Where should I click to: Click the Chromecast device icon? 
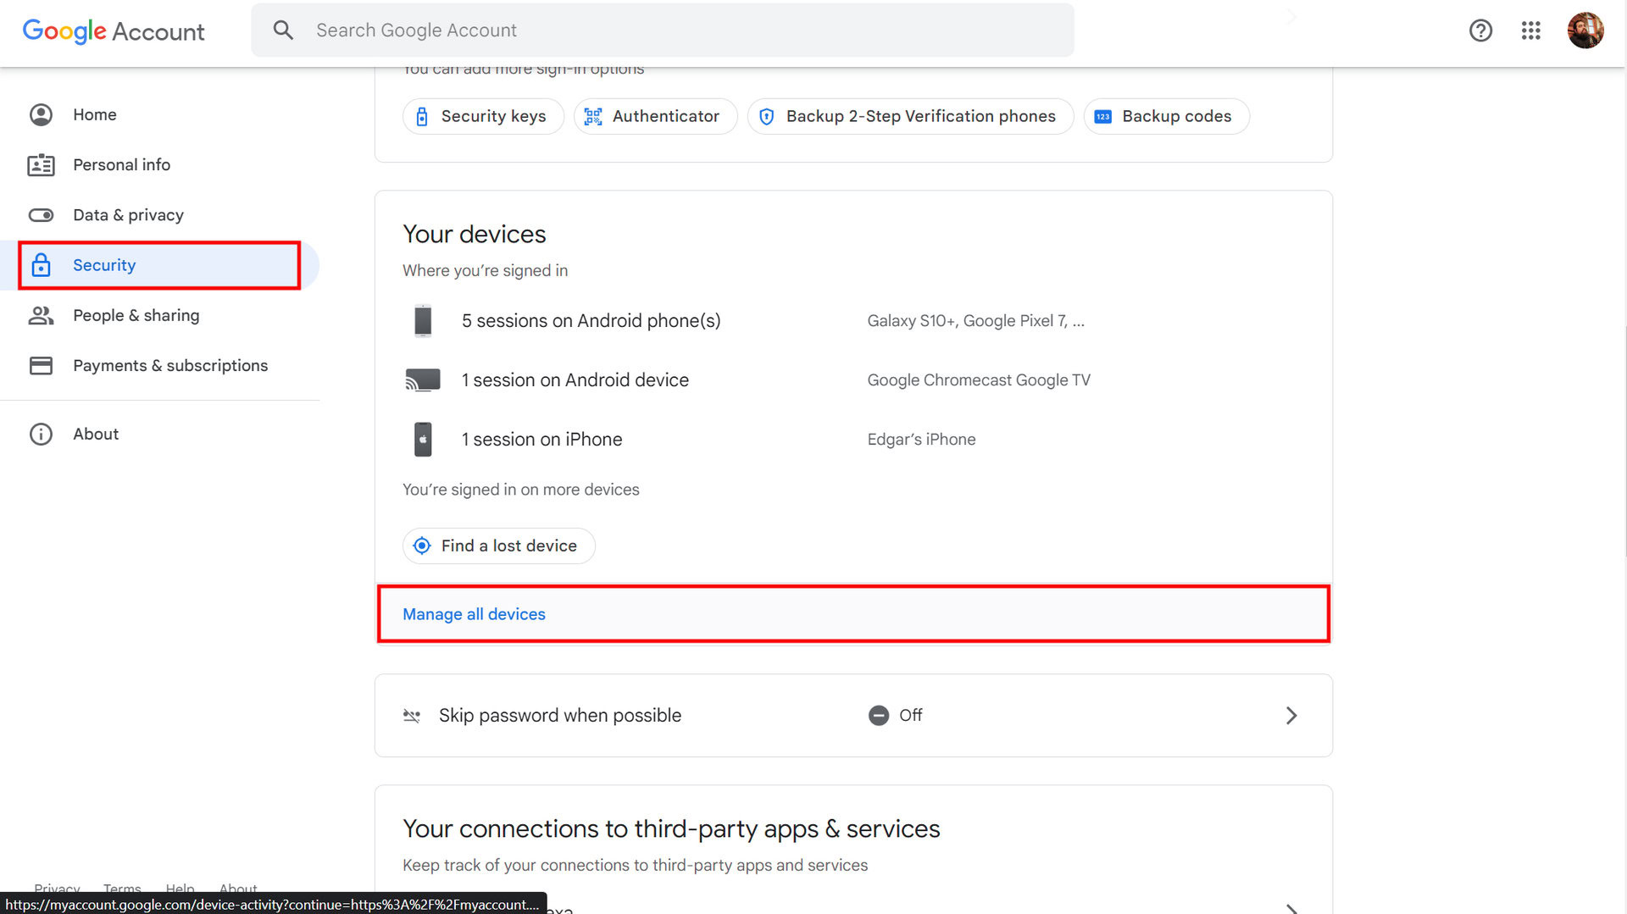tap(423, 380)
